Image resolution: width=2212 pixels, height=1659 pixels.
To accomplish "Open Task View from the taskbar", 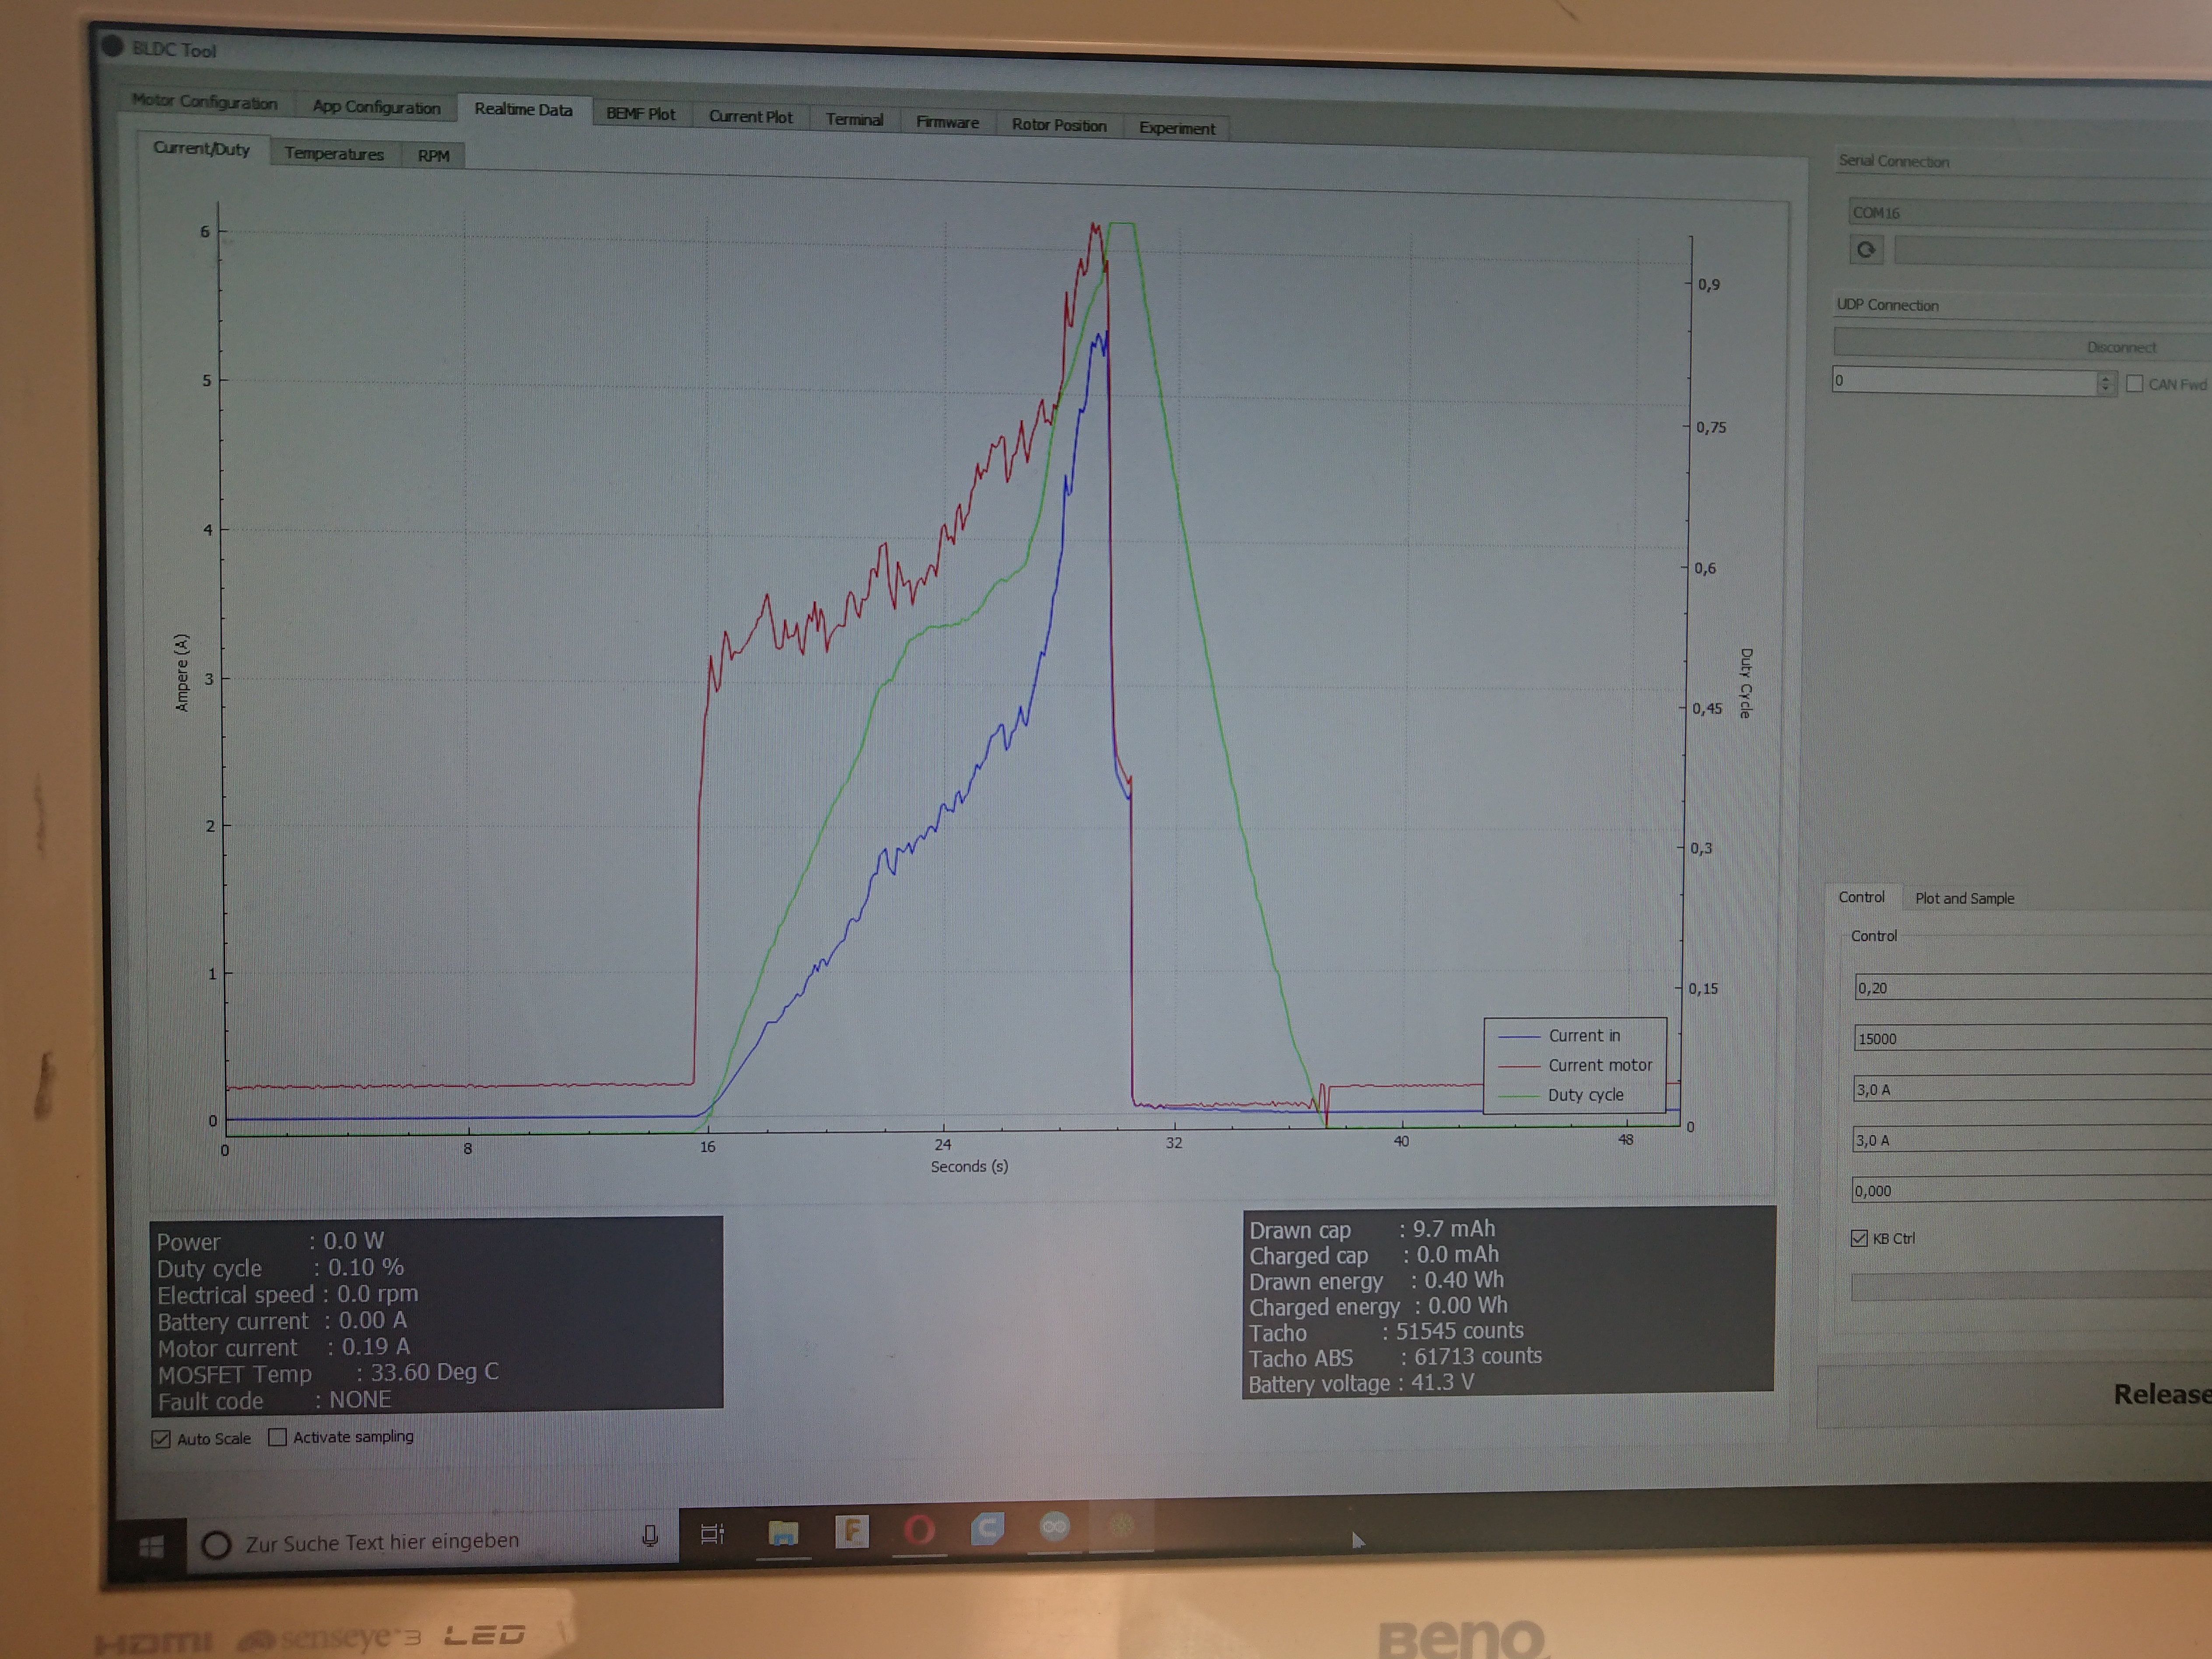I will click(712, 1534).
